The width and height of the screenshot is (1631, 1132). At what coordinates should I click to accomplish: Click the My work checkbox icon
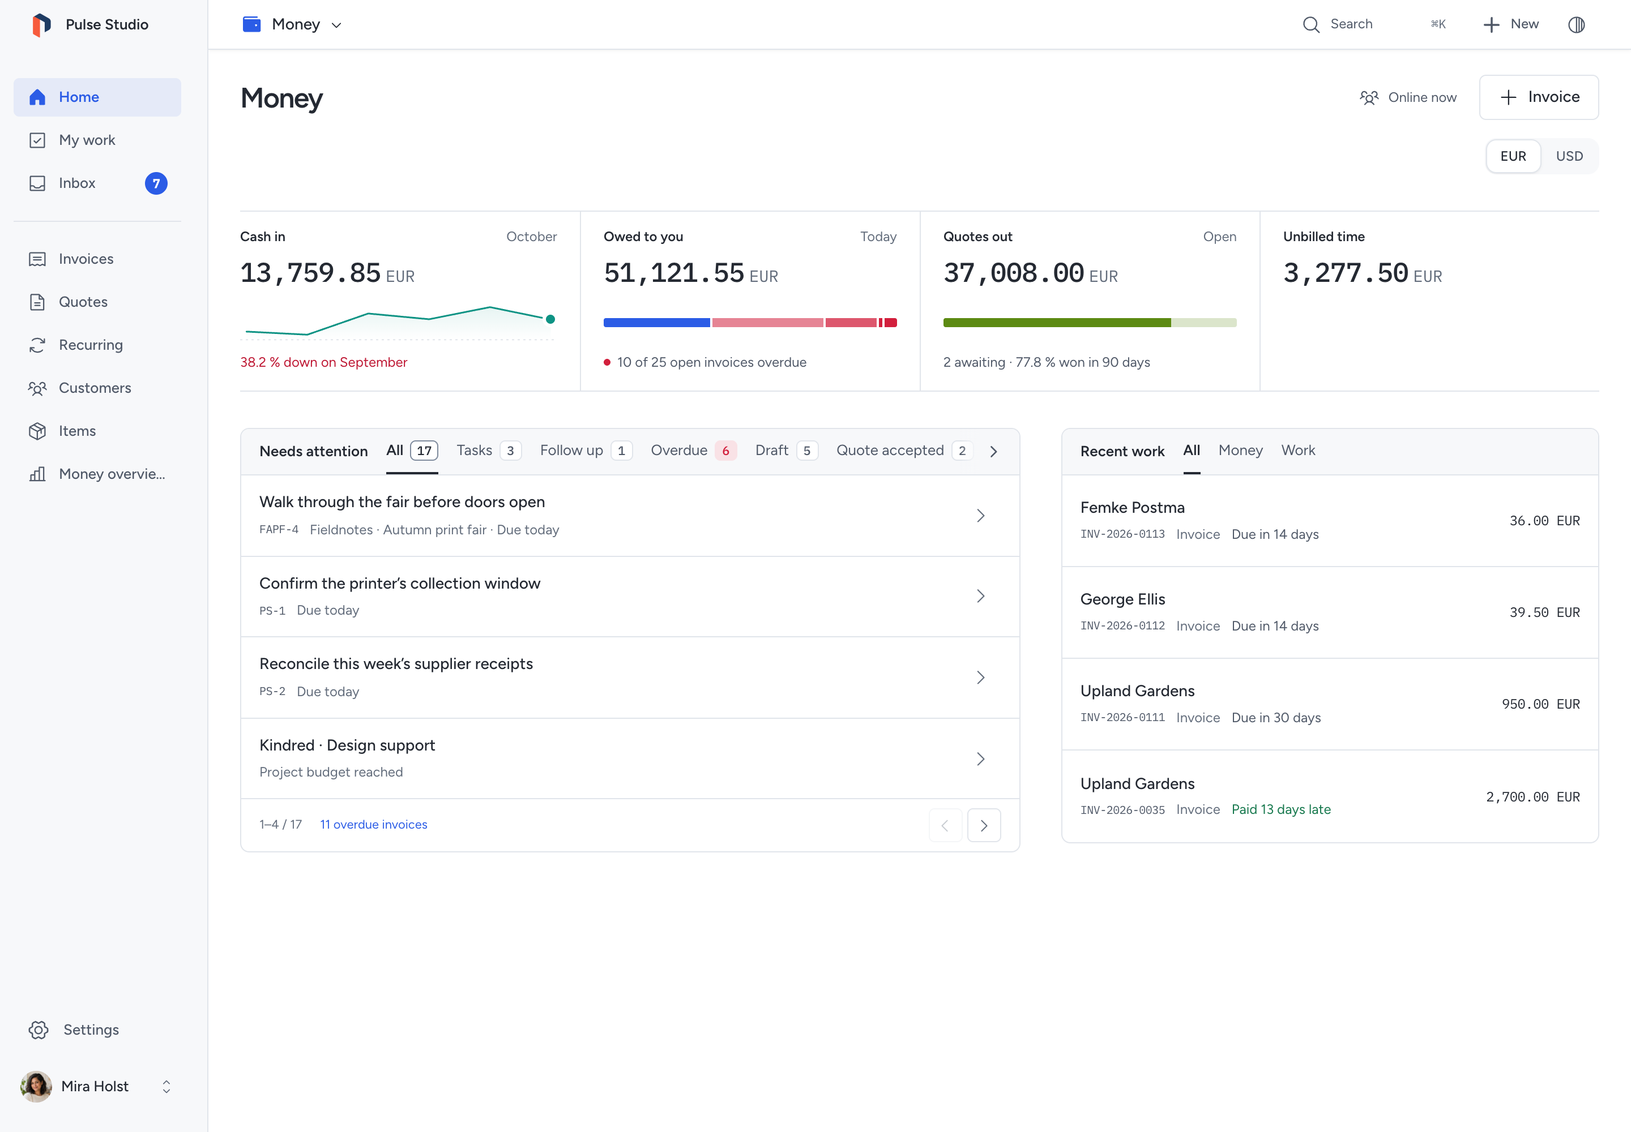(x=37, y=140)
